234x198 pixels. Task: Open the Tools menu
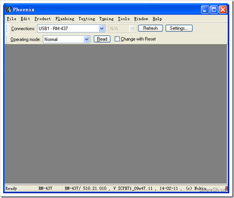tap(124, 19)
